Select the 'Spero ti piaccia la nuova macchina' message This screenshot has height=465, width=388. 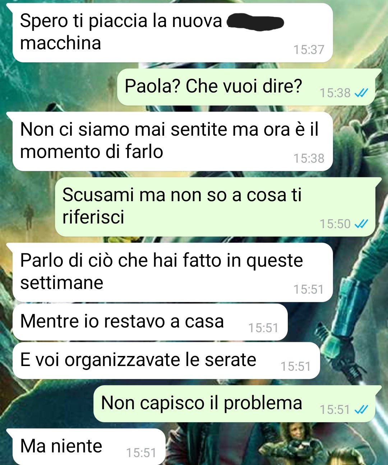(172, 33)
